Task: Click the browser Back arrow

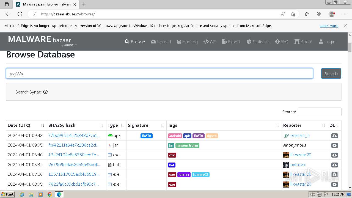Action: (8, 14)
